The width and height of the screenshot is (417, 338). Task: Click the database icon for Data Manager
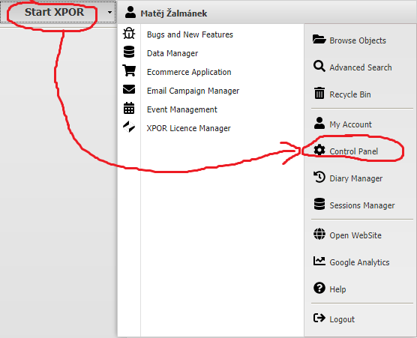pyautogui.click(x=129, y=52)
